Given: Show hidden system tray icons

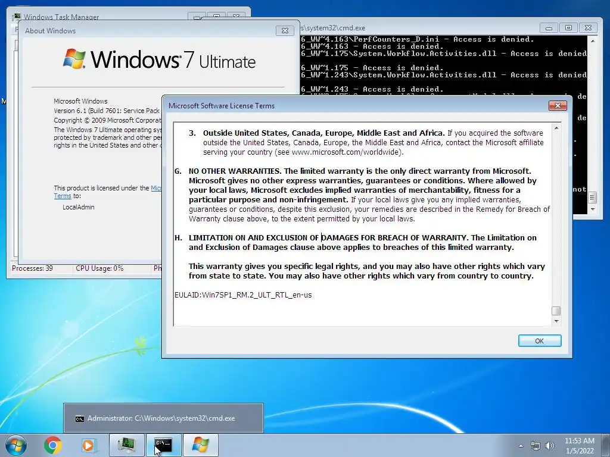Looking at the screenshot, I should click(x=521, y=446).
